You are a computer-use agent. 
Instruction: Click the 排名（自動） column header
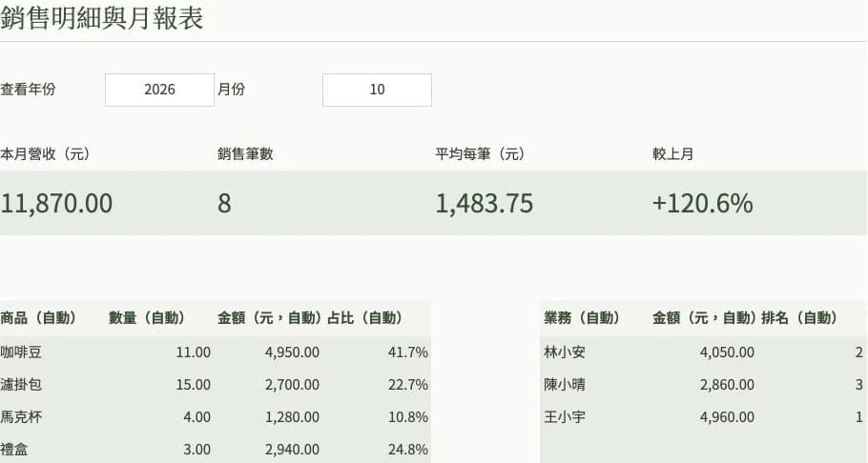[x=799, y=317]
